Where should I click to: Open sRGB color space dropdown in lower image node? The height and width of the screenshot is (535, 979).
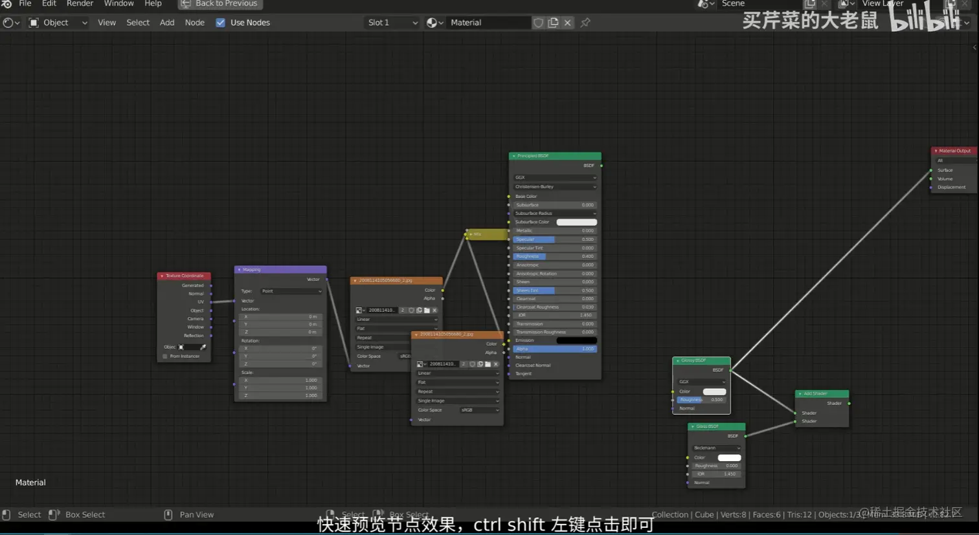(480, 410)
